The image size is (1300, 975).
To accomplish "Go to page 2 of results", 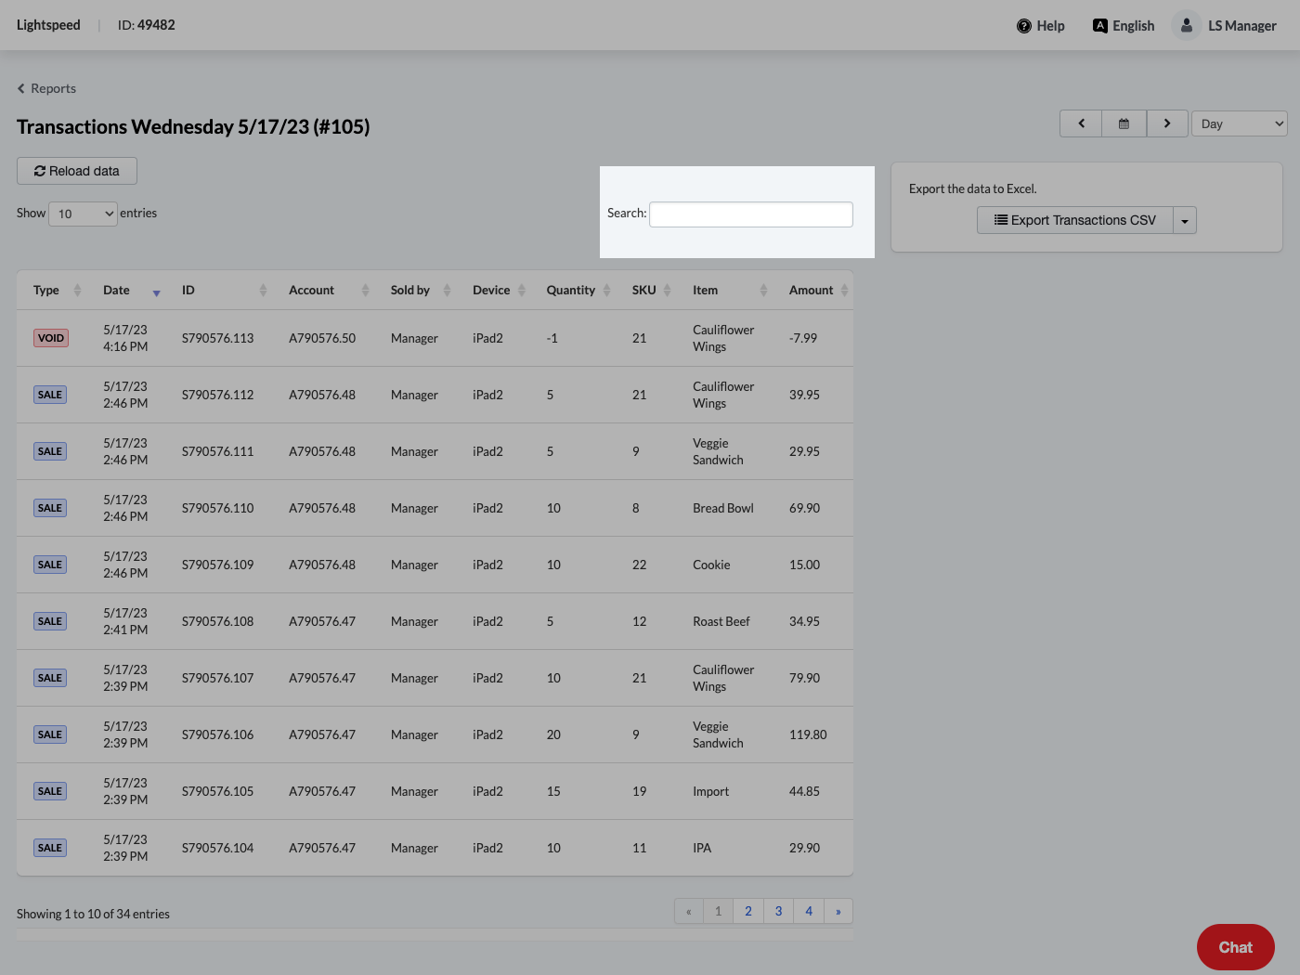I will coord(748,911).
